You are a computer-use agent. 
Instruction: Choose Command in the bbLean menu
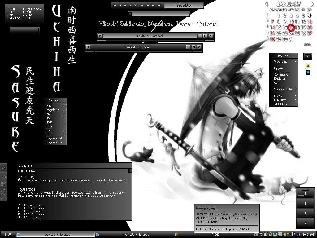[284, 74]
